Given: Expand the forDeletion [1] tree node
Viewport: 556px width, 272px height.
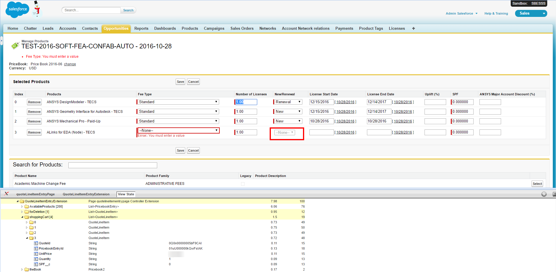Looking at the screenshot, I should [22, 212].
